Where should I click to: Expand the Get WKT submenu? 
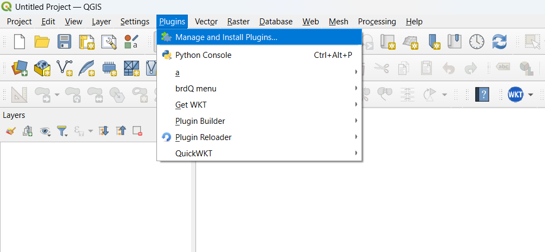[x=259, y=105]
